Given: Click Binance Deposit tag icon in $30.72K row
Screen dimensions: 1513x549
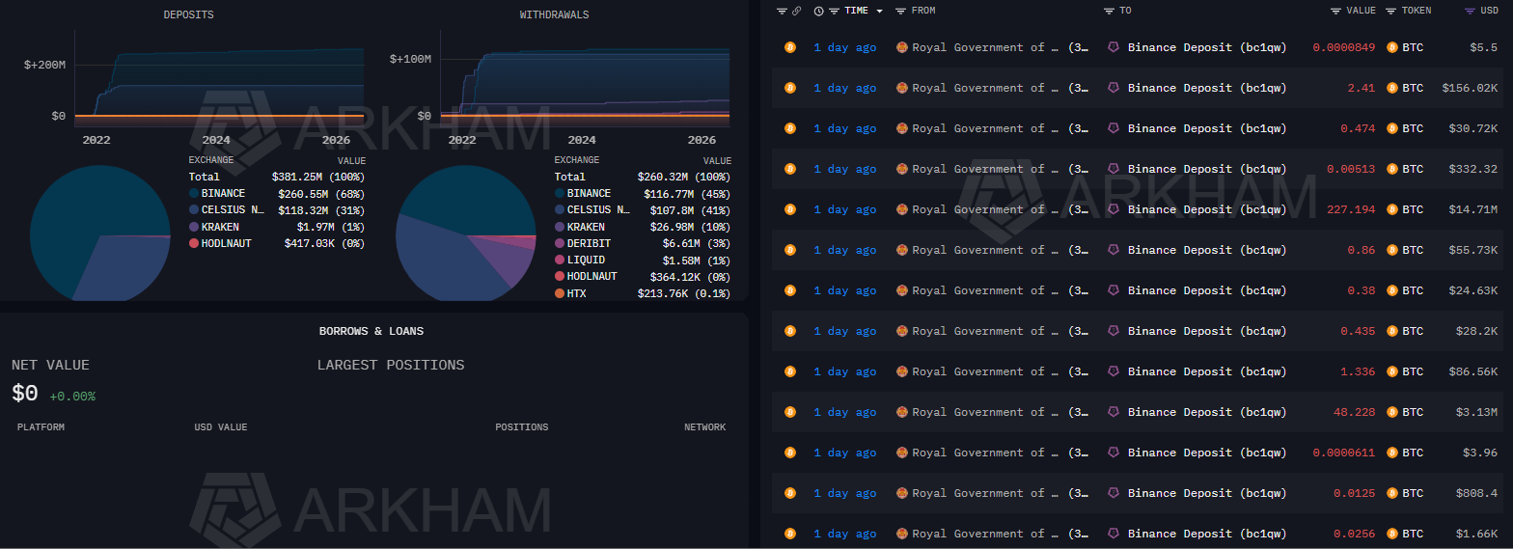Looking at the screenshot, I should [x=1113, y=128].
